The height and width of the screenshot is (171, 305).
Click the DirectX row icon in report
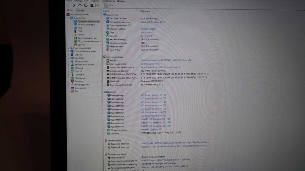coord(108,36)
